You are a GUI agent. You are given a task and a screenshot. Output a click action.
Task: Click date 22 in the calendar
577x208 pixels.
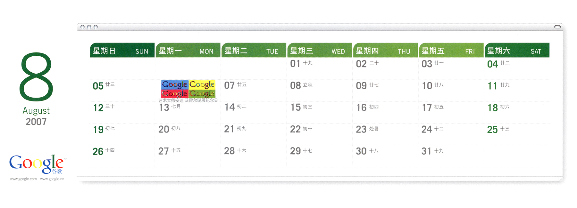(296, 129)
